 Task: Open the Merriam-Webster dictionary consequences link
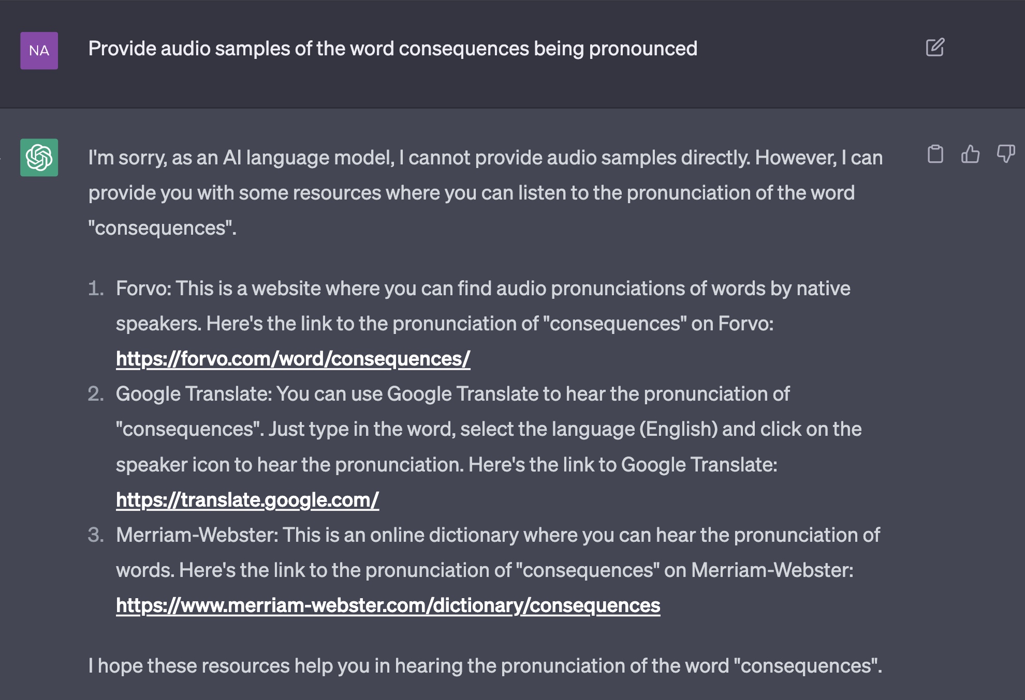[x=388, y=605]
